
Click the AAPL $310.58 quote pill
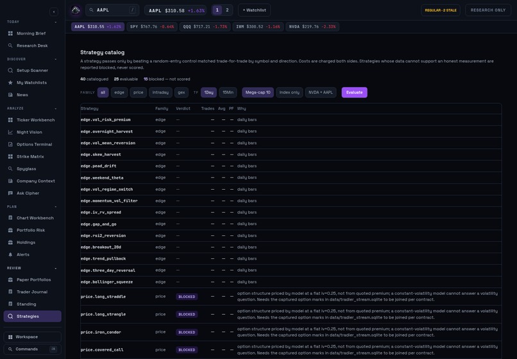(x=175, y=10)
